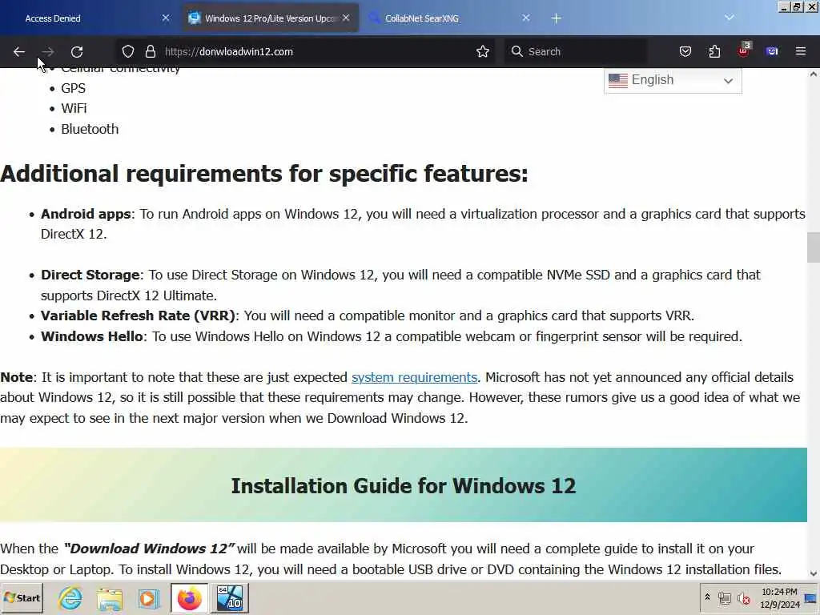Viewport: 820px width, 615px height.
Task: Show hidden tray icons arrow
Action: tap(707, 597)
